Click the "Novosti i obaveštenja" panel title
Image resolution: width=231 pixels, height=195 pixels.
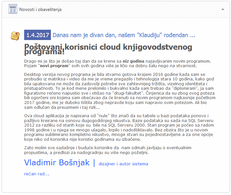coord(40,9)
